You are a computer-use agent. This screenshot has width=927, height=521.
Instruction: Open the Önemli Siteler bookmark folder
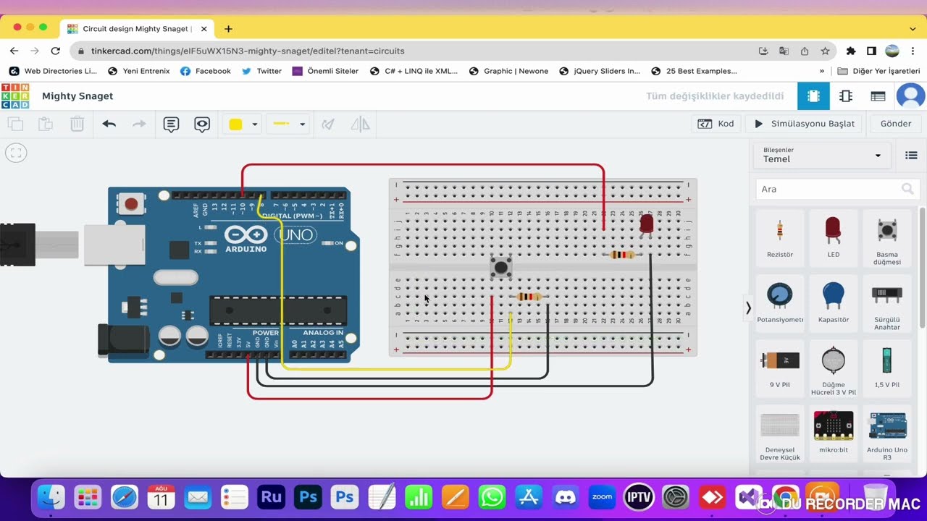[325, 71]
